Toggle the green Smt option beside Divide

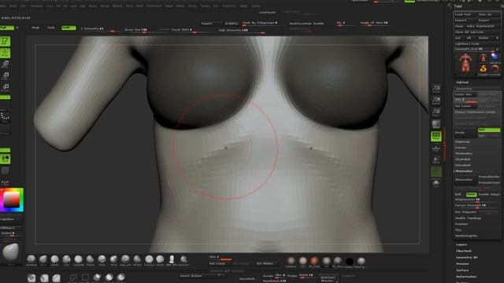click(489, 130)
